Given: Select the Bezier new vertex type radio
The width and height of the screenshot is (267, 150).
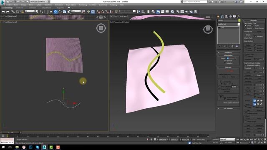Looking at the screenshot, I should pos(254,26).
